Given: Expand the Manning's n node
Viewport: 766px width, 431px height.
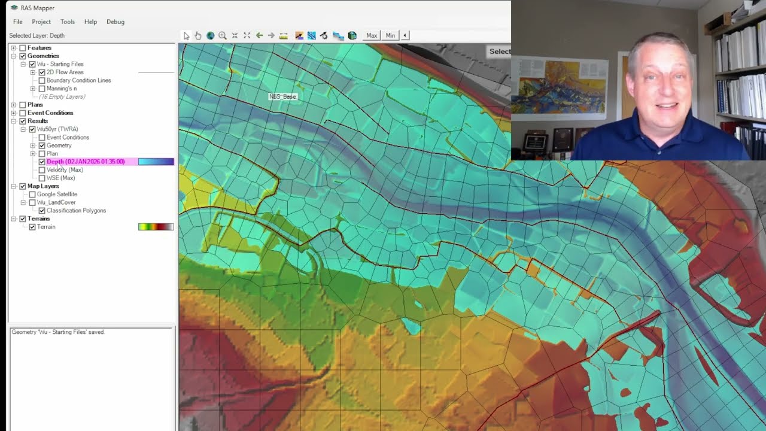Looking at the screenshot, I should (33, 89).
